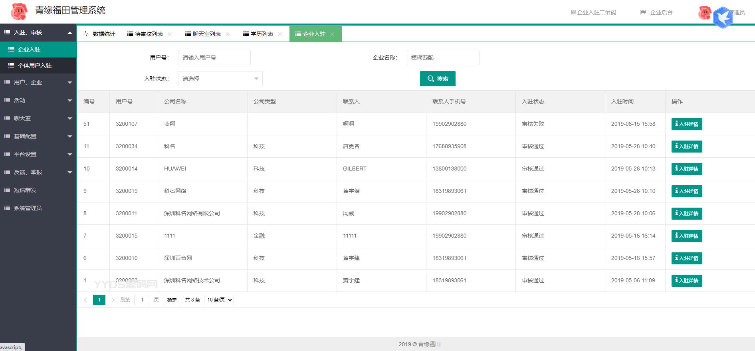Expand the 聊天室 sidebar group
755x351 pixels.
[70, 119]
